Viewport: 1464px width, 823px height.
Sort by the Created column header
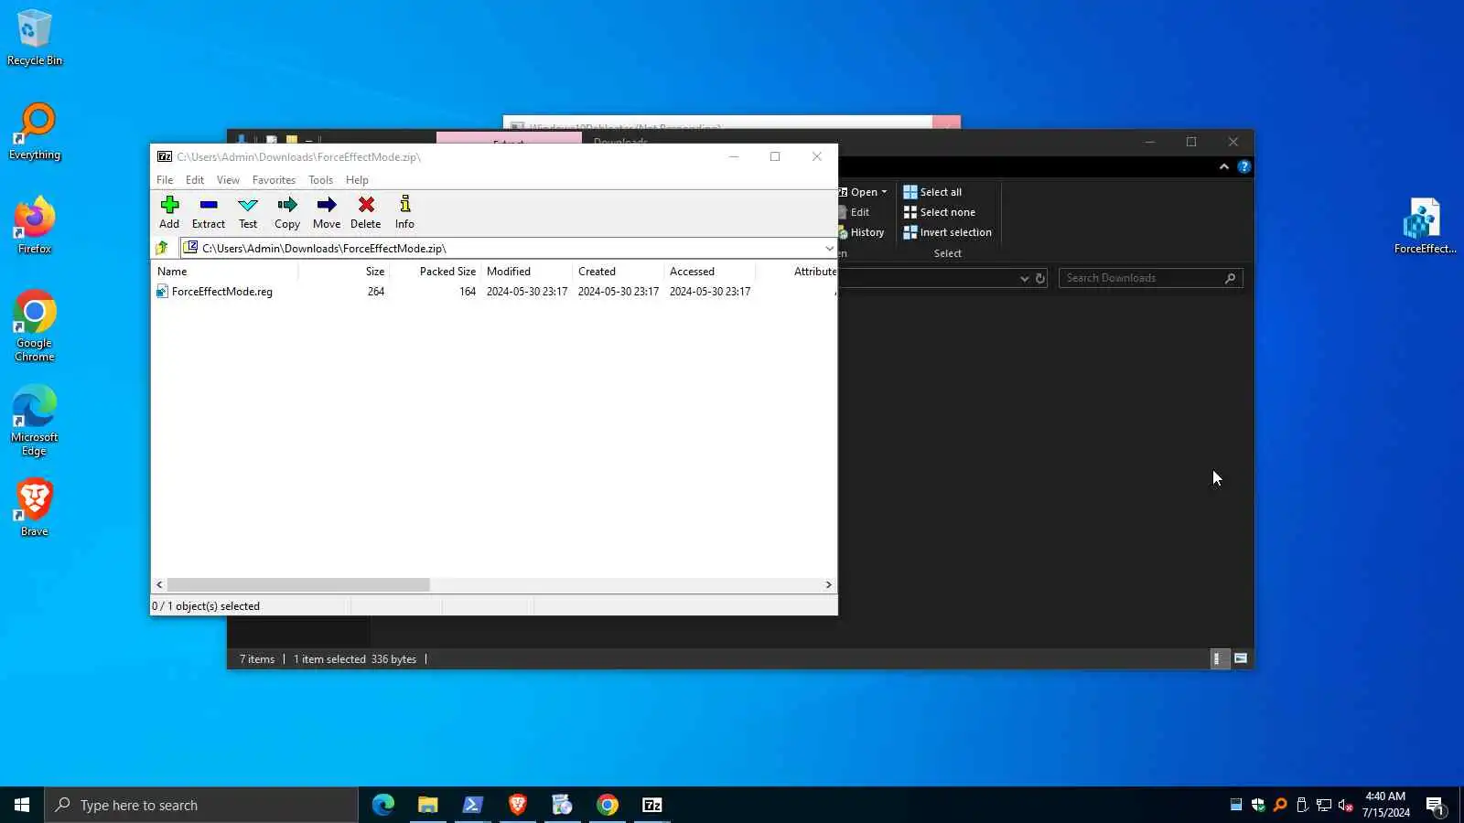pyautogui.click(x=619, y=272)
